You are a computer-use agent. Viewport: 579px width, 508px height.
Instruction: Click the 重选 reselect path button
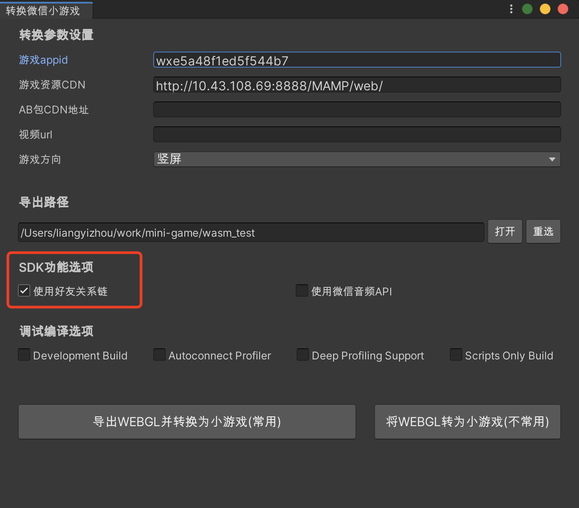pos(543,231)
